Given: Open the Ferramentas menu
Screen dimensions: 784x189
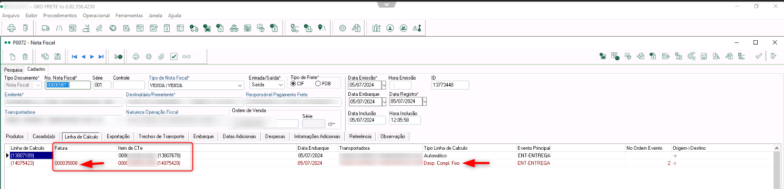Looking at the screenshot, I should 129,16.
